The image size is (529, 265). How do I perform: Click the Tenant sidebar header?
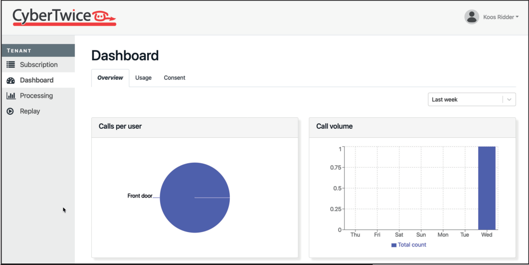pyautogui.click(x=38, y=50)
